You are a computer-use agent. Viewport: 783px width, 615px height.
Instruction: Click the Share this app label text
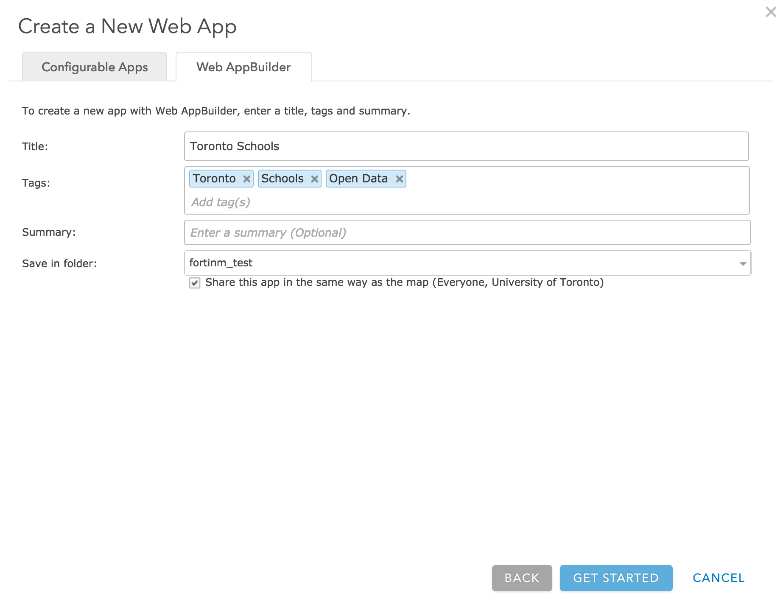click(x=405, y=282)
